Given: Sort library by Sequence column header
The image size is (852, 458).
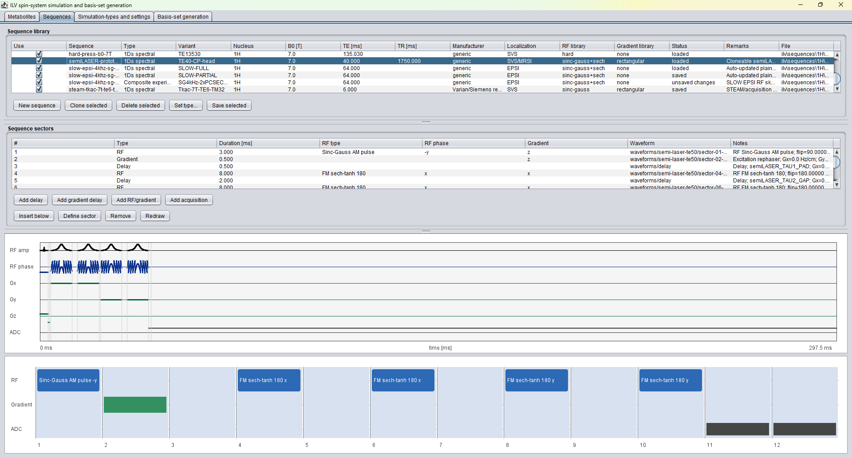Looking at the screenshot, I should click(94, 46).
